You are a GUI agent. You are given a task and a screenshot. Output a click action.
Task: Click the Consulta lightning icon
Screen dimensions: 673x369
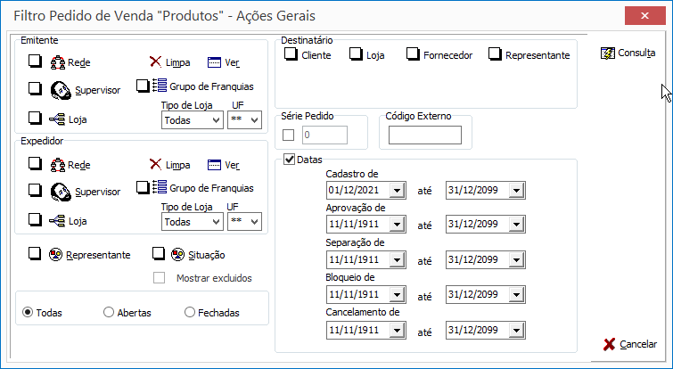point(608,53)
